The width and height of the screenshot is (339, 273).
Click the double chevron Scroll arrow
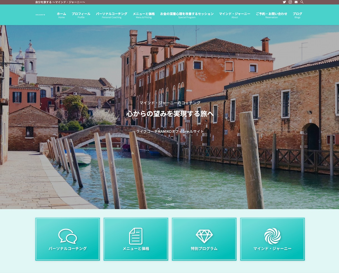(170, 199)
